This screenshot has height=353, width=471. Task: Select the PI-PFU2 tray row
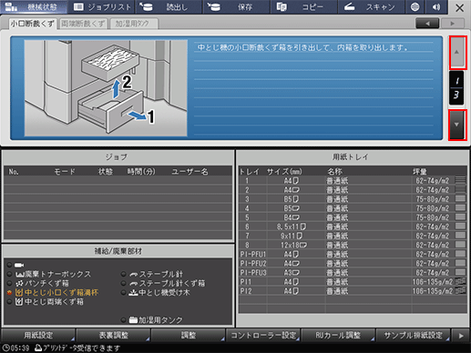(353, 263)
